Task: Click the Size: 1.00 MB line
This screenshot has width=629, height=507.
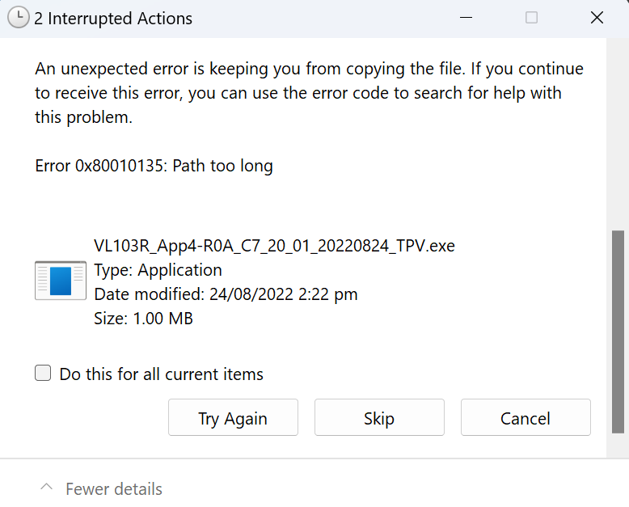Action: click(144, 319)
